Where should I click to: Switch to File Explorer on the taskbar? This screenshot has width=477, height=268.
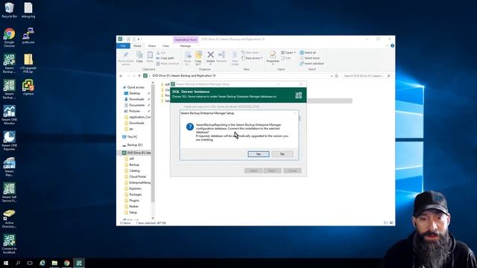[54, 263]
